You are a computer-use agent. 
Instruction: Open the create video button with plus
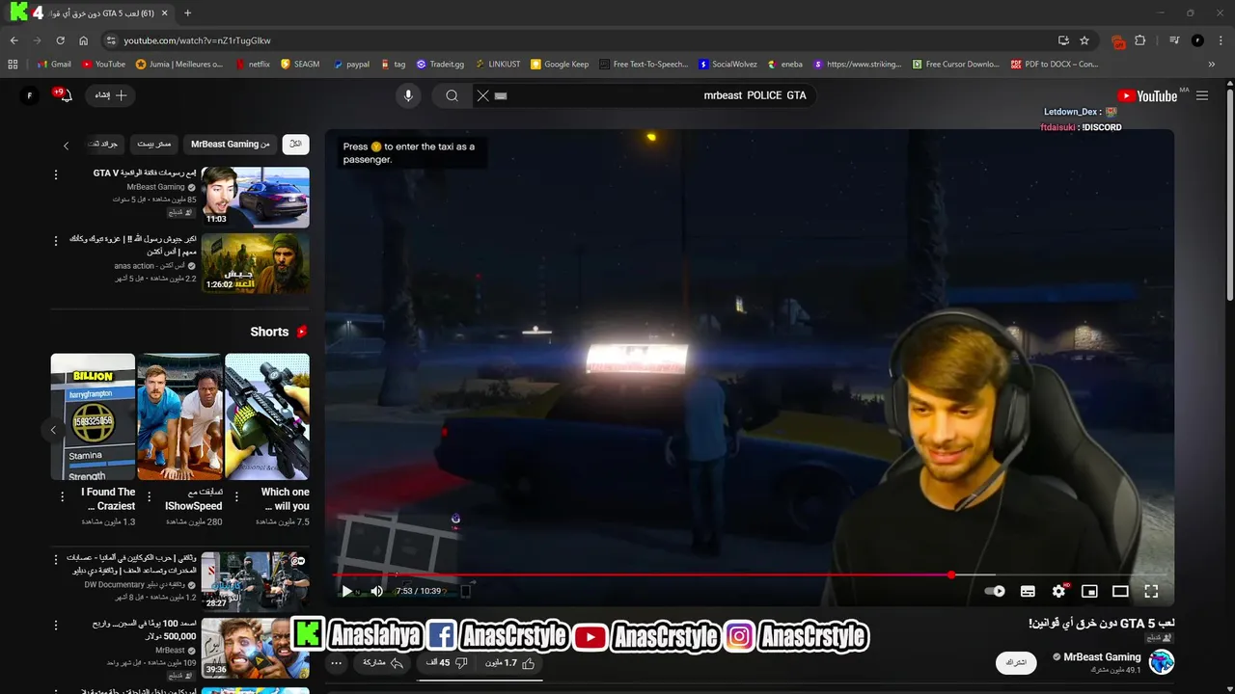(111, 95)
